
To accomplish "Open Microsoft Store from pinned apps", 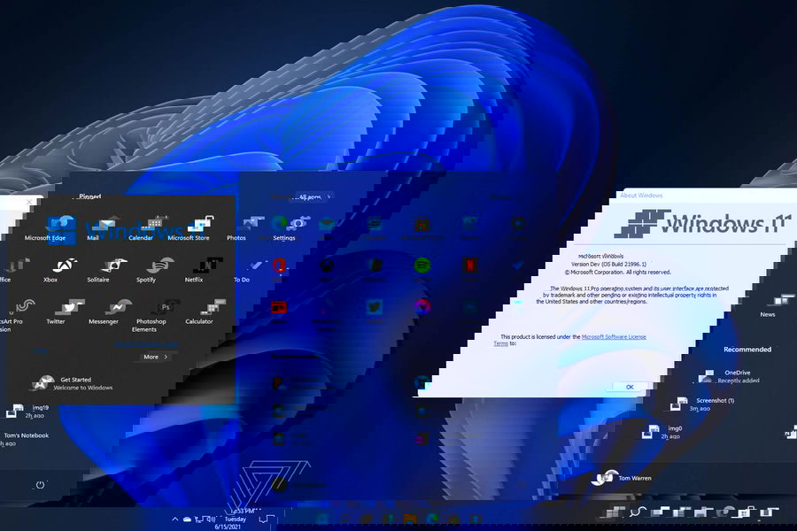I will [x=189, y=225].
